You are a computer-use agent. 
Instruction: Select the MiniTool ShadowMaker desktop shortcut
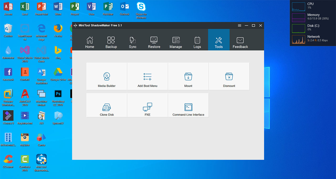41,163
